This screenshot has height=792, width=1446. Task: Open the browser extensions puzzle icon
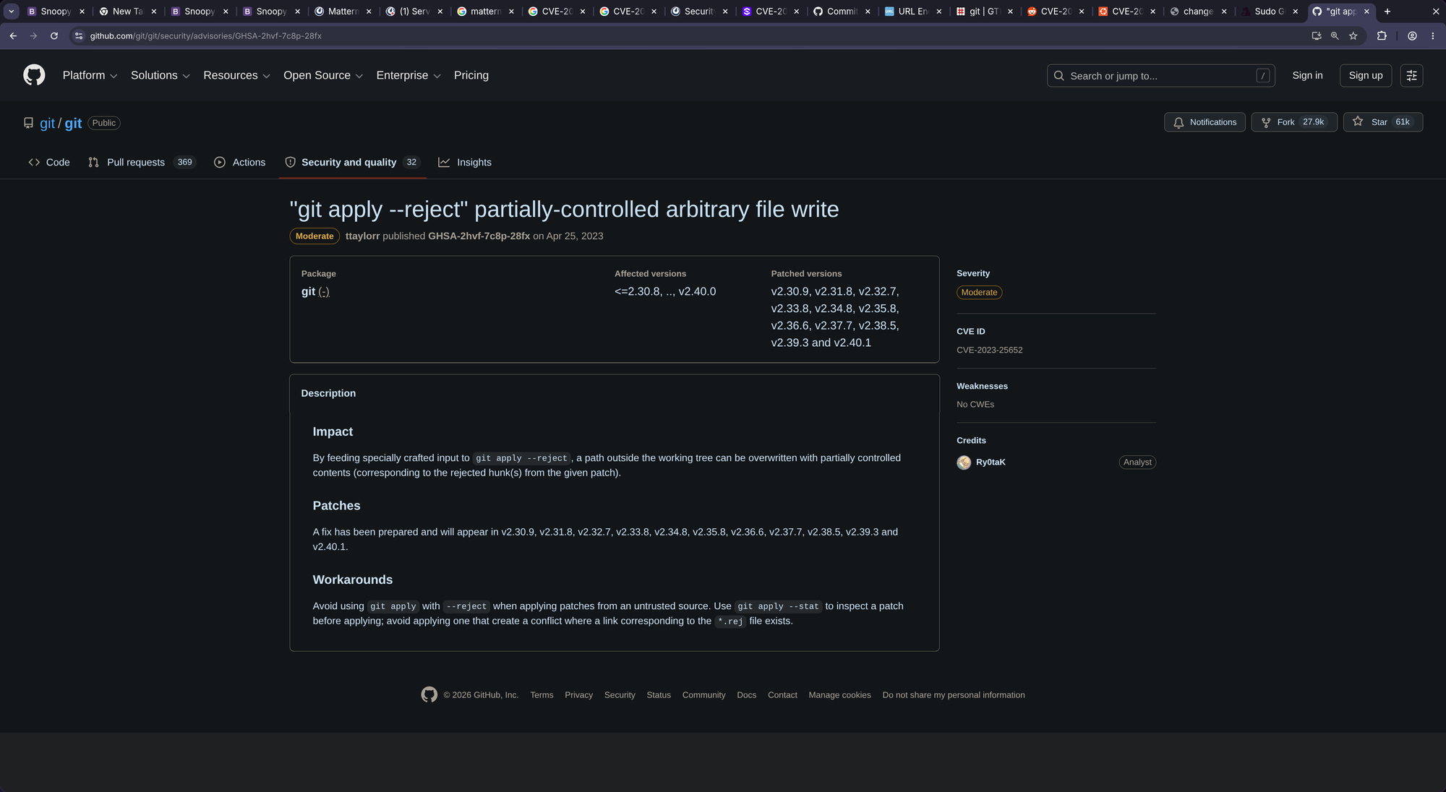tap(1382, 35)
